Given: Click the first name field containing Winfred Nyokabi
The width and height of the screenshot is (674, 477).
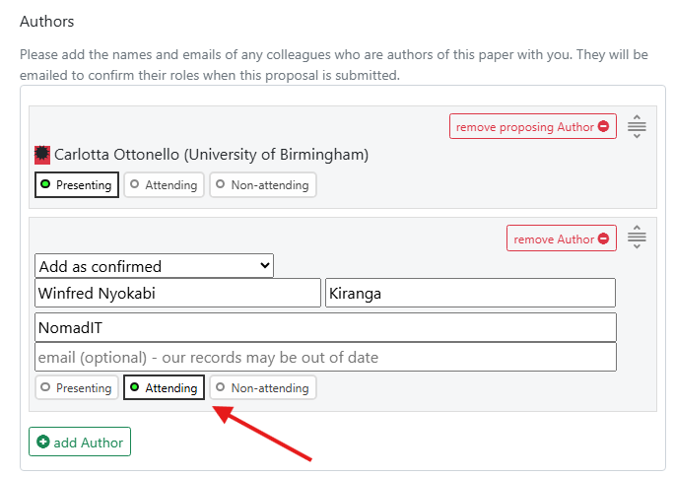Looking at the screenshot, I should pyautogui.click(x=177, y=293).
